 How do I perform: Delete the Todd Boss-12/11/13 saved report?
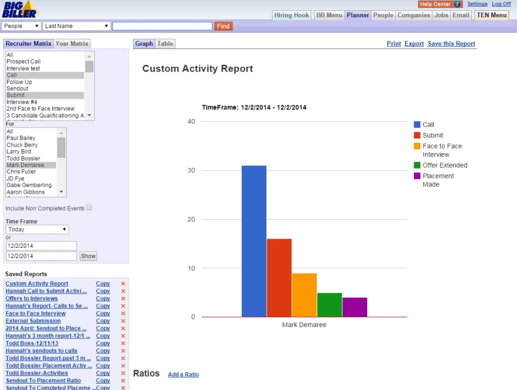pyautogui.click(x=123, y=343)
